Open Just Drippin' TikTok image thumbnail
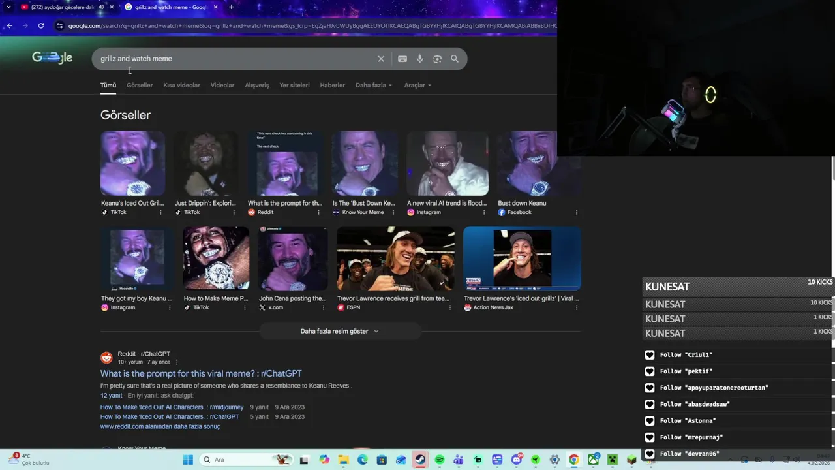 [207, 163]
